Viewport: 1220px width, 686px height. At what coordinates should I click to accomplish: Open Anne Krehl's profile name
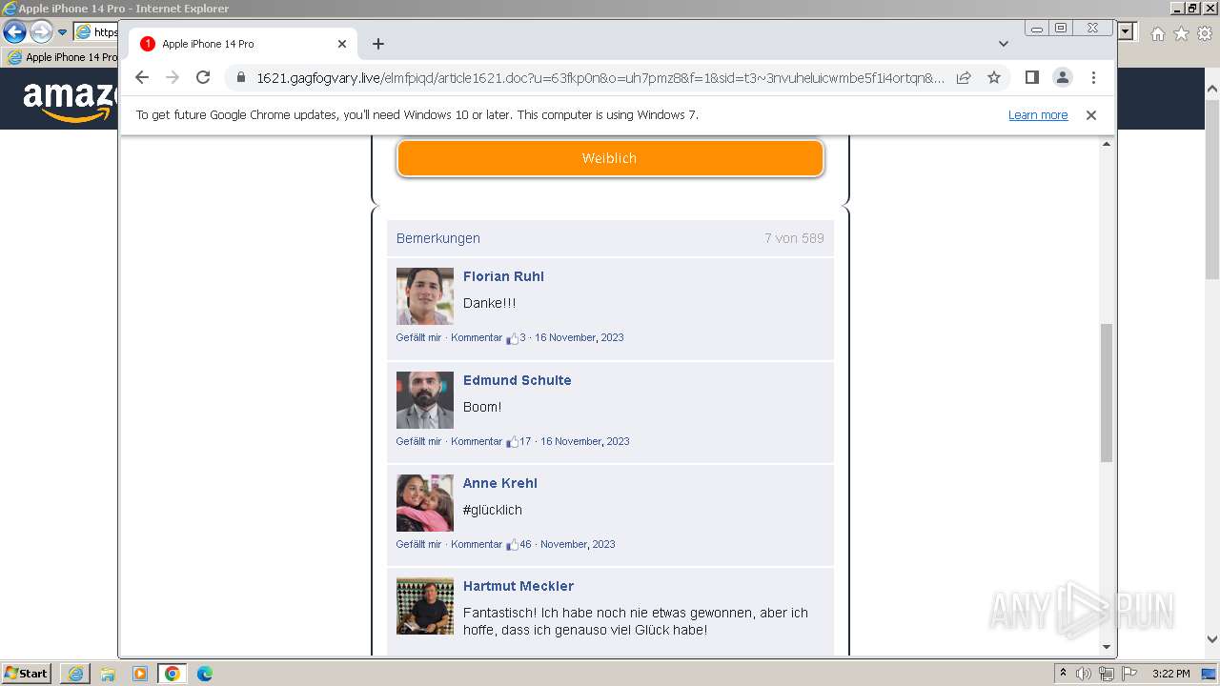point(500,483)
